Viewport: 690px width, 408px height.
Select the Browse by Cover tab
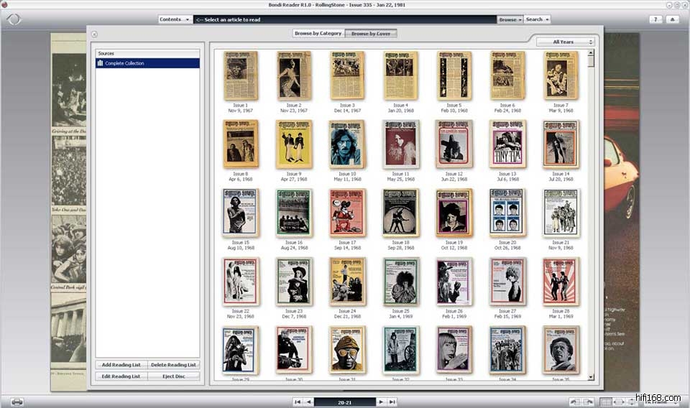click(x=372, y=34)
